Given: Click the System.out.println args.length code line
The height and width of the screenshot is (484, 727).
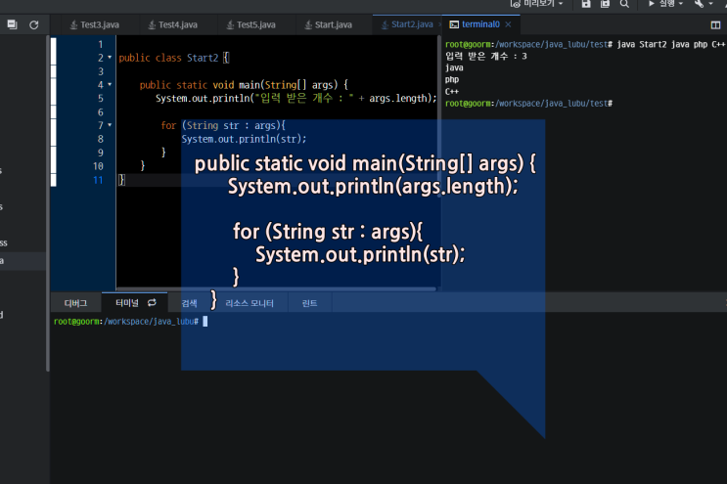Looking at the screenshot, I should tap(296, 98).
